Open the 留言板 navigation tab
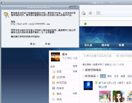 coord(106,45)
